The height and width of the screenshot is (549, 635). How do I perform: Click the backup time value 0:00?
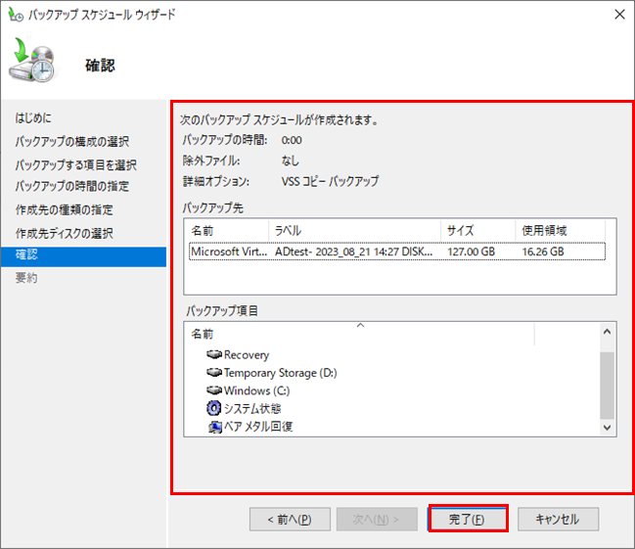[292, 140]
